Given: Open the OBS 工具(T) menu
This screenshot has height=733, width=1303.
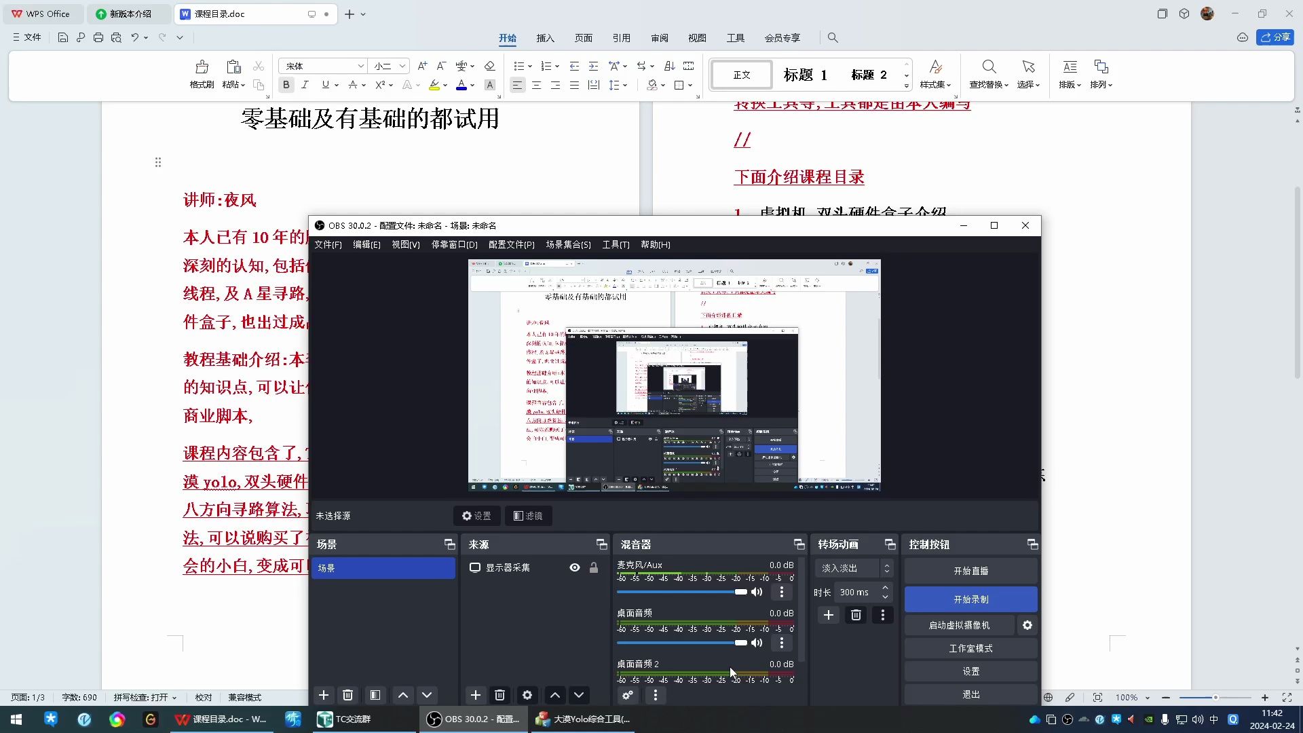Looking at the screenshot, I should [616, 245].
